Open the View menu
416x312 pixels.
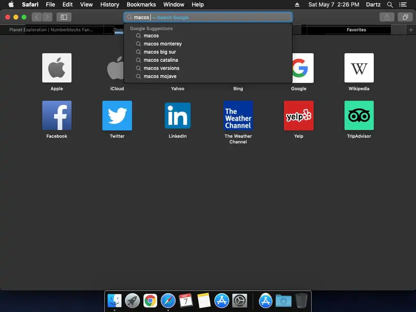pos(87,4)
